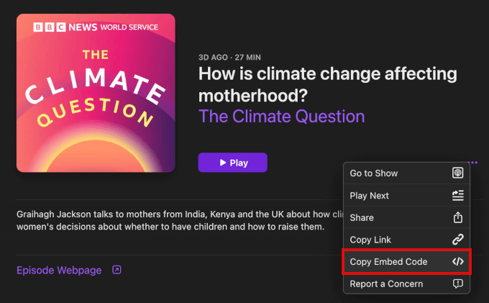This screenshot has height=303, width=489.
Task: Click the episode description starting with Graihagh Jackson
Action: click(x=173, y=220)
